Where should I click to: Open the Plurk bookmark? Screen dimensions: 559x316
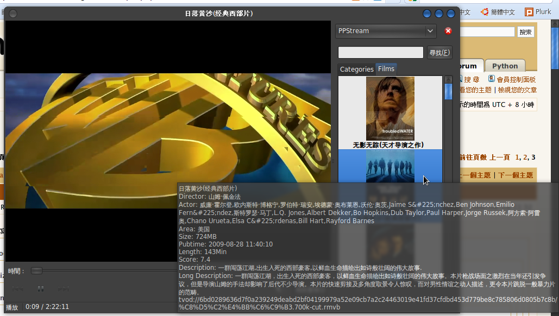click(538, 12)
